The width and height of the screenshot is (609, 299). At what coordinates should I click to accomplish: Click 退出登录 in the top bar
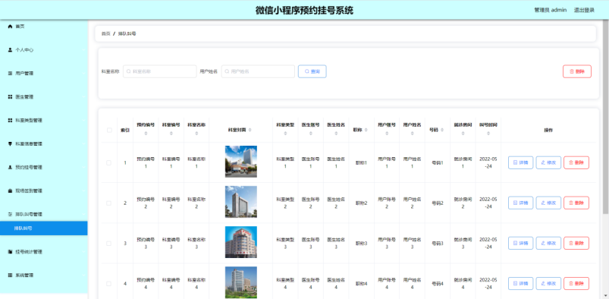coord(584,10)
